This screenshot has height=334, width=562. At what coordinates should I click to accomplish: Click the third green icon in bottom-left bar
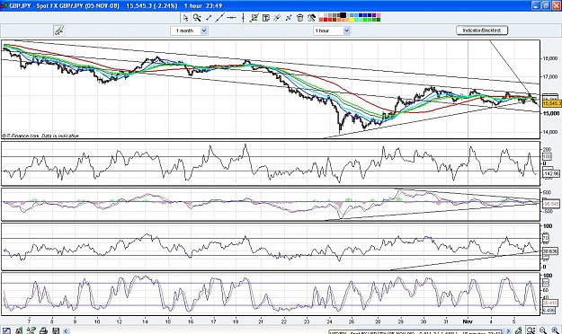click(31, 330)
